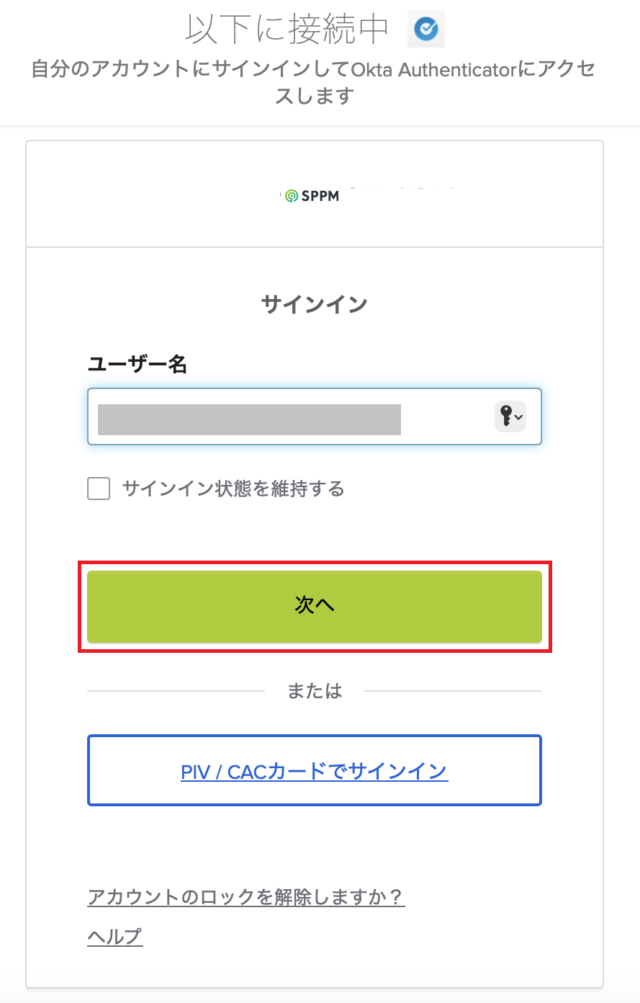Click the SPPM wordmark text
Viewport: 640px width, 1003px height.
(x=320, y=196)
